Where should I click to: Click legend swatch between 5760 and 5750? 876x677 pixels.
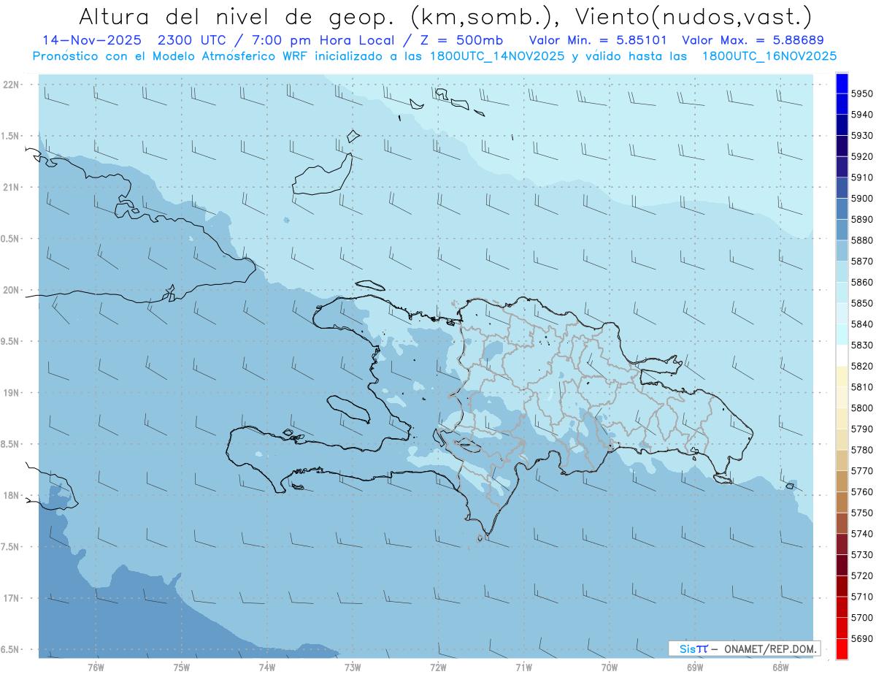[842, 502]
